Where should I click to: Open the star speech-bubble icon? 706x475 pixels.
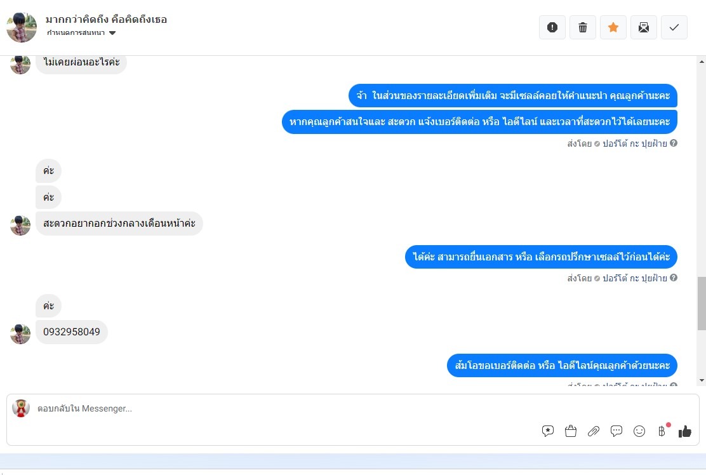coord(547,431)
